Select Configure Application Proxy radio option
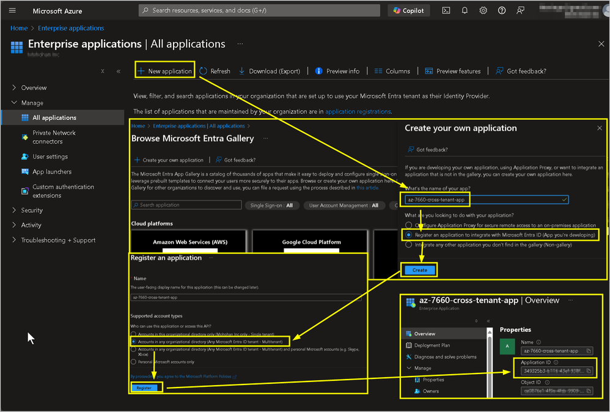Screen dimensions: 610x412 pos(408,225)
